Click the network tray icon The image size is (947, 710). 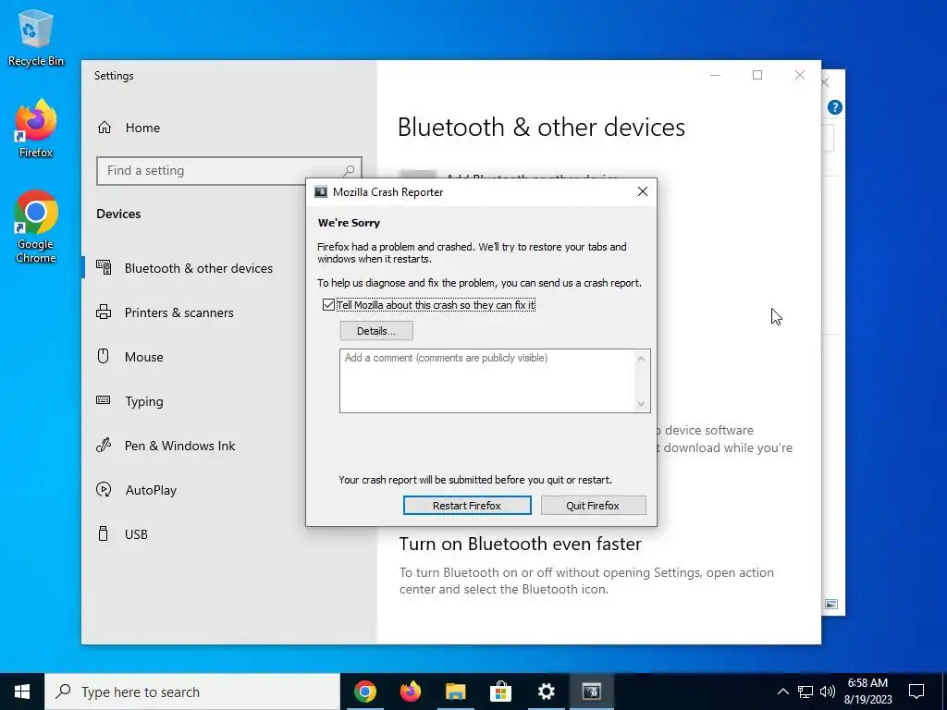(806, 692)
